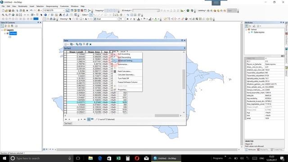The width and height of the screenshot is (288, 162).
Task: Open the Geoprocessing menu
Action: click(52, 6)
